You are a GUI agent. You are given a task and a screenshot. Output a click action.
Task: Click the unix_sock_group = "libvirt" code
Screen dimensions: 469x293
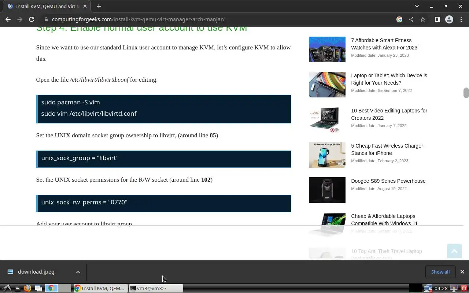(x=80, y=158)
